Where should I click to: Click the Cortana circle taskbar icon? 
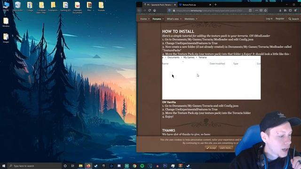(65, 166)
